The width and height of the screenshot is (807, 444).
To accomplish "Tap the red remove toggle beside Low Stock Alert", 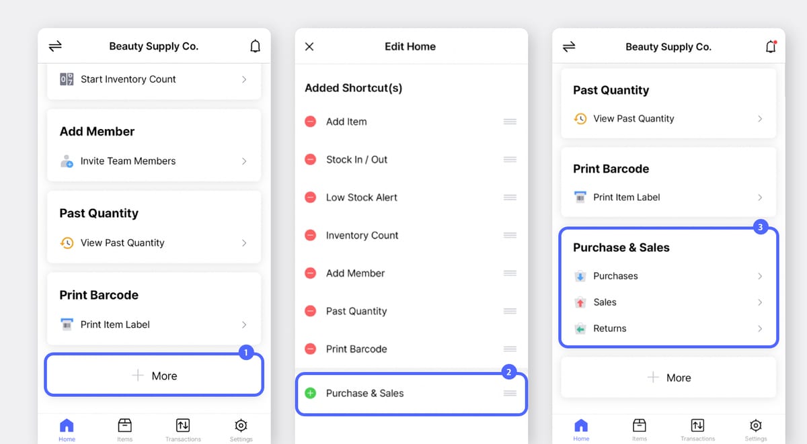I will tap(310, 197).
